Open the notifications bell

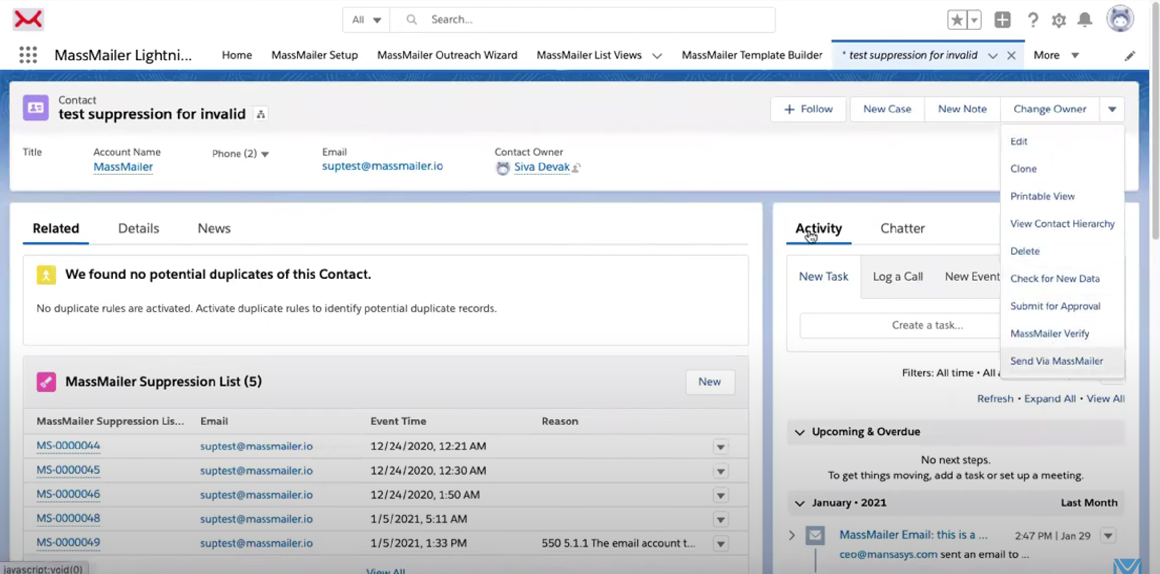(1085, 20)
